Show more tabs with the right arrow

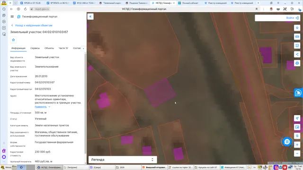coord(83,48)
